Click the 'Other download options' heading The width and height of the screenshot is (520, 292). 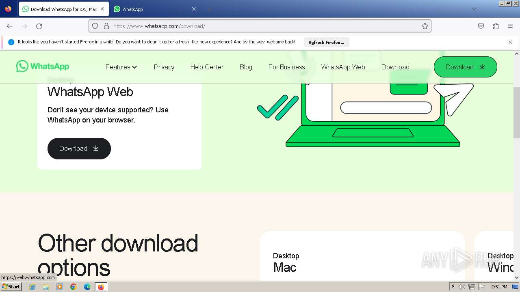[118, 255]
